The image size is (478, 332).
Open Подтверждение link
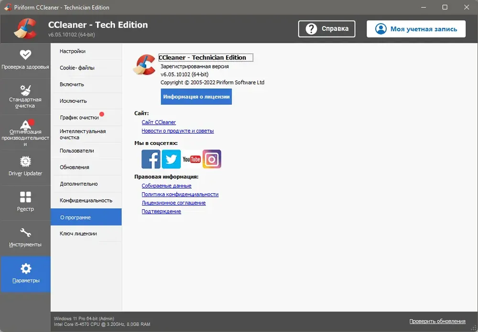pyautogui.click(x=161, y=211)
